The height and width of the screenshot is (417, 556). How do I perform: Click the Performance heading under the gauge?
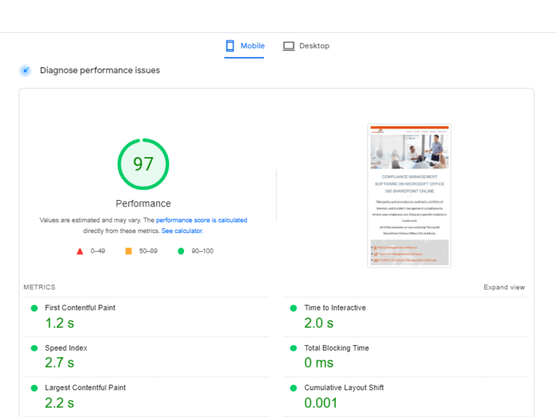click(x=143, y=203)
